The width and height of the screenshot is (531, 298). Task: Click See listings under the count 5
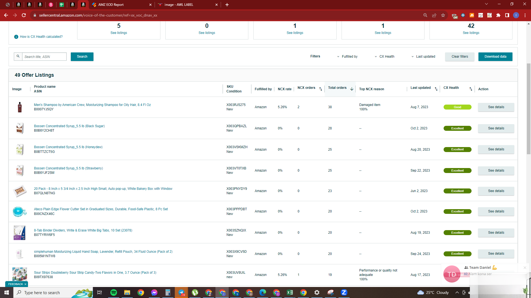(x=119, y=33)
